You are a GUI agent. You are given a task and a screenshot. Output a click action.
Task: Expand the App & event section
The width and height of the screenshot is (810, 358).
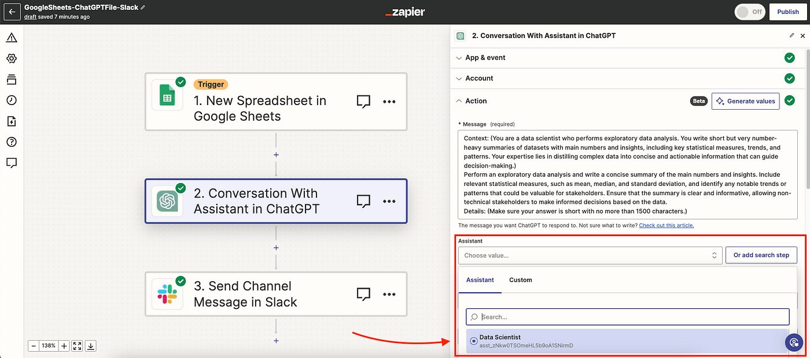tap(485, 57)
